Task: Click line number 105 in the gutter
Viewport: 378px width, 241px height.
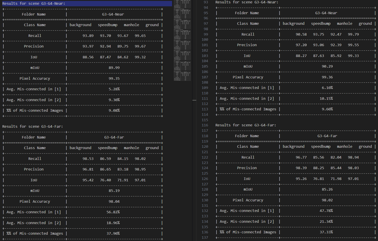Action: tap(205, 66)
